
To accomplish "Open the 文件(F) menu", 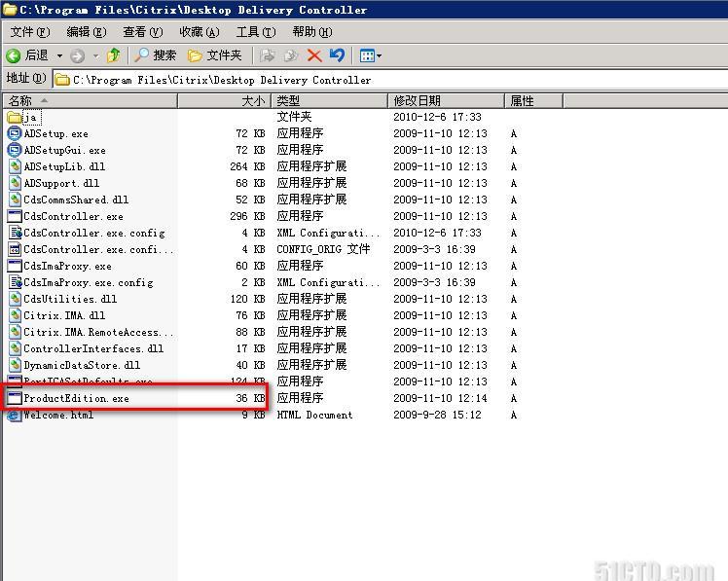I will [x=30, y=32].
